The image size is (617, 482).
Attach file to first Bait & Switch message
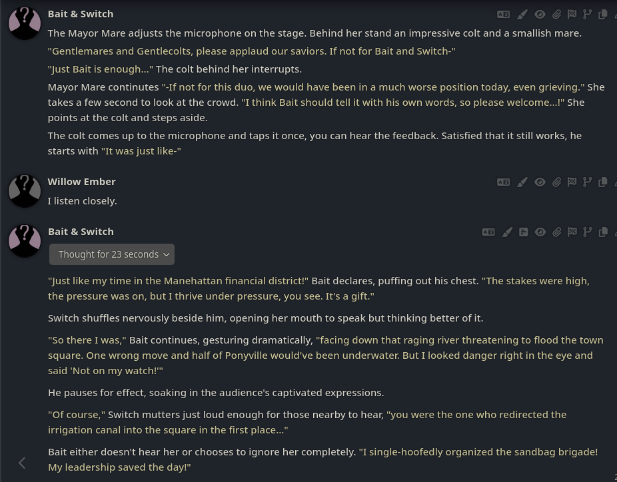coord(556,14)
